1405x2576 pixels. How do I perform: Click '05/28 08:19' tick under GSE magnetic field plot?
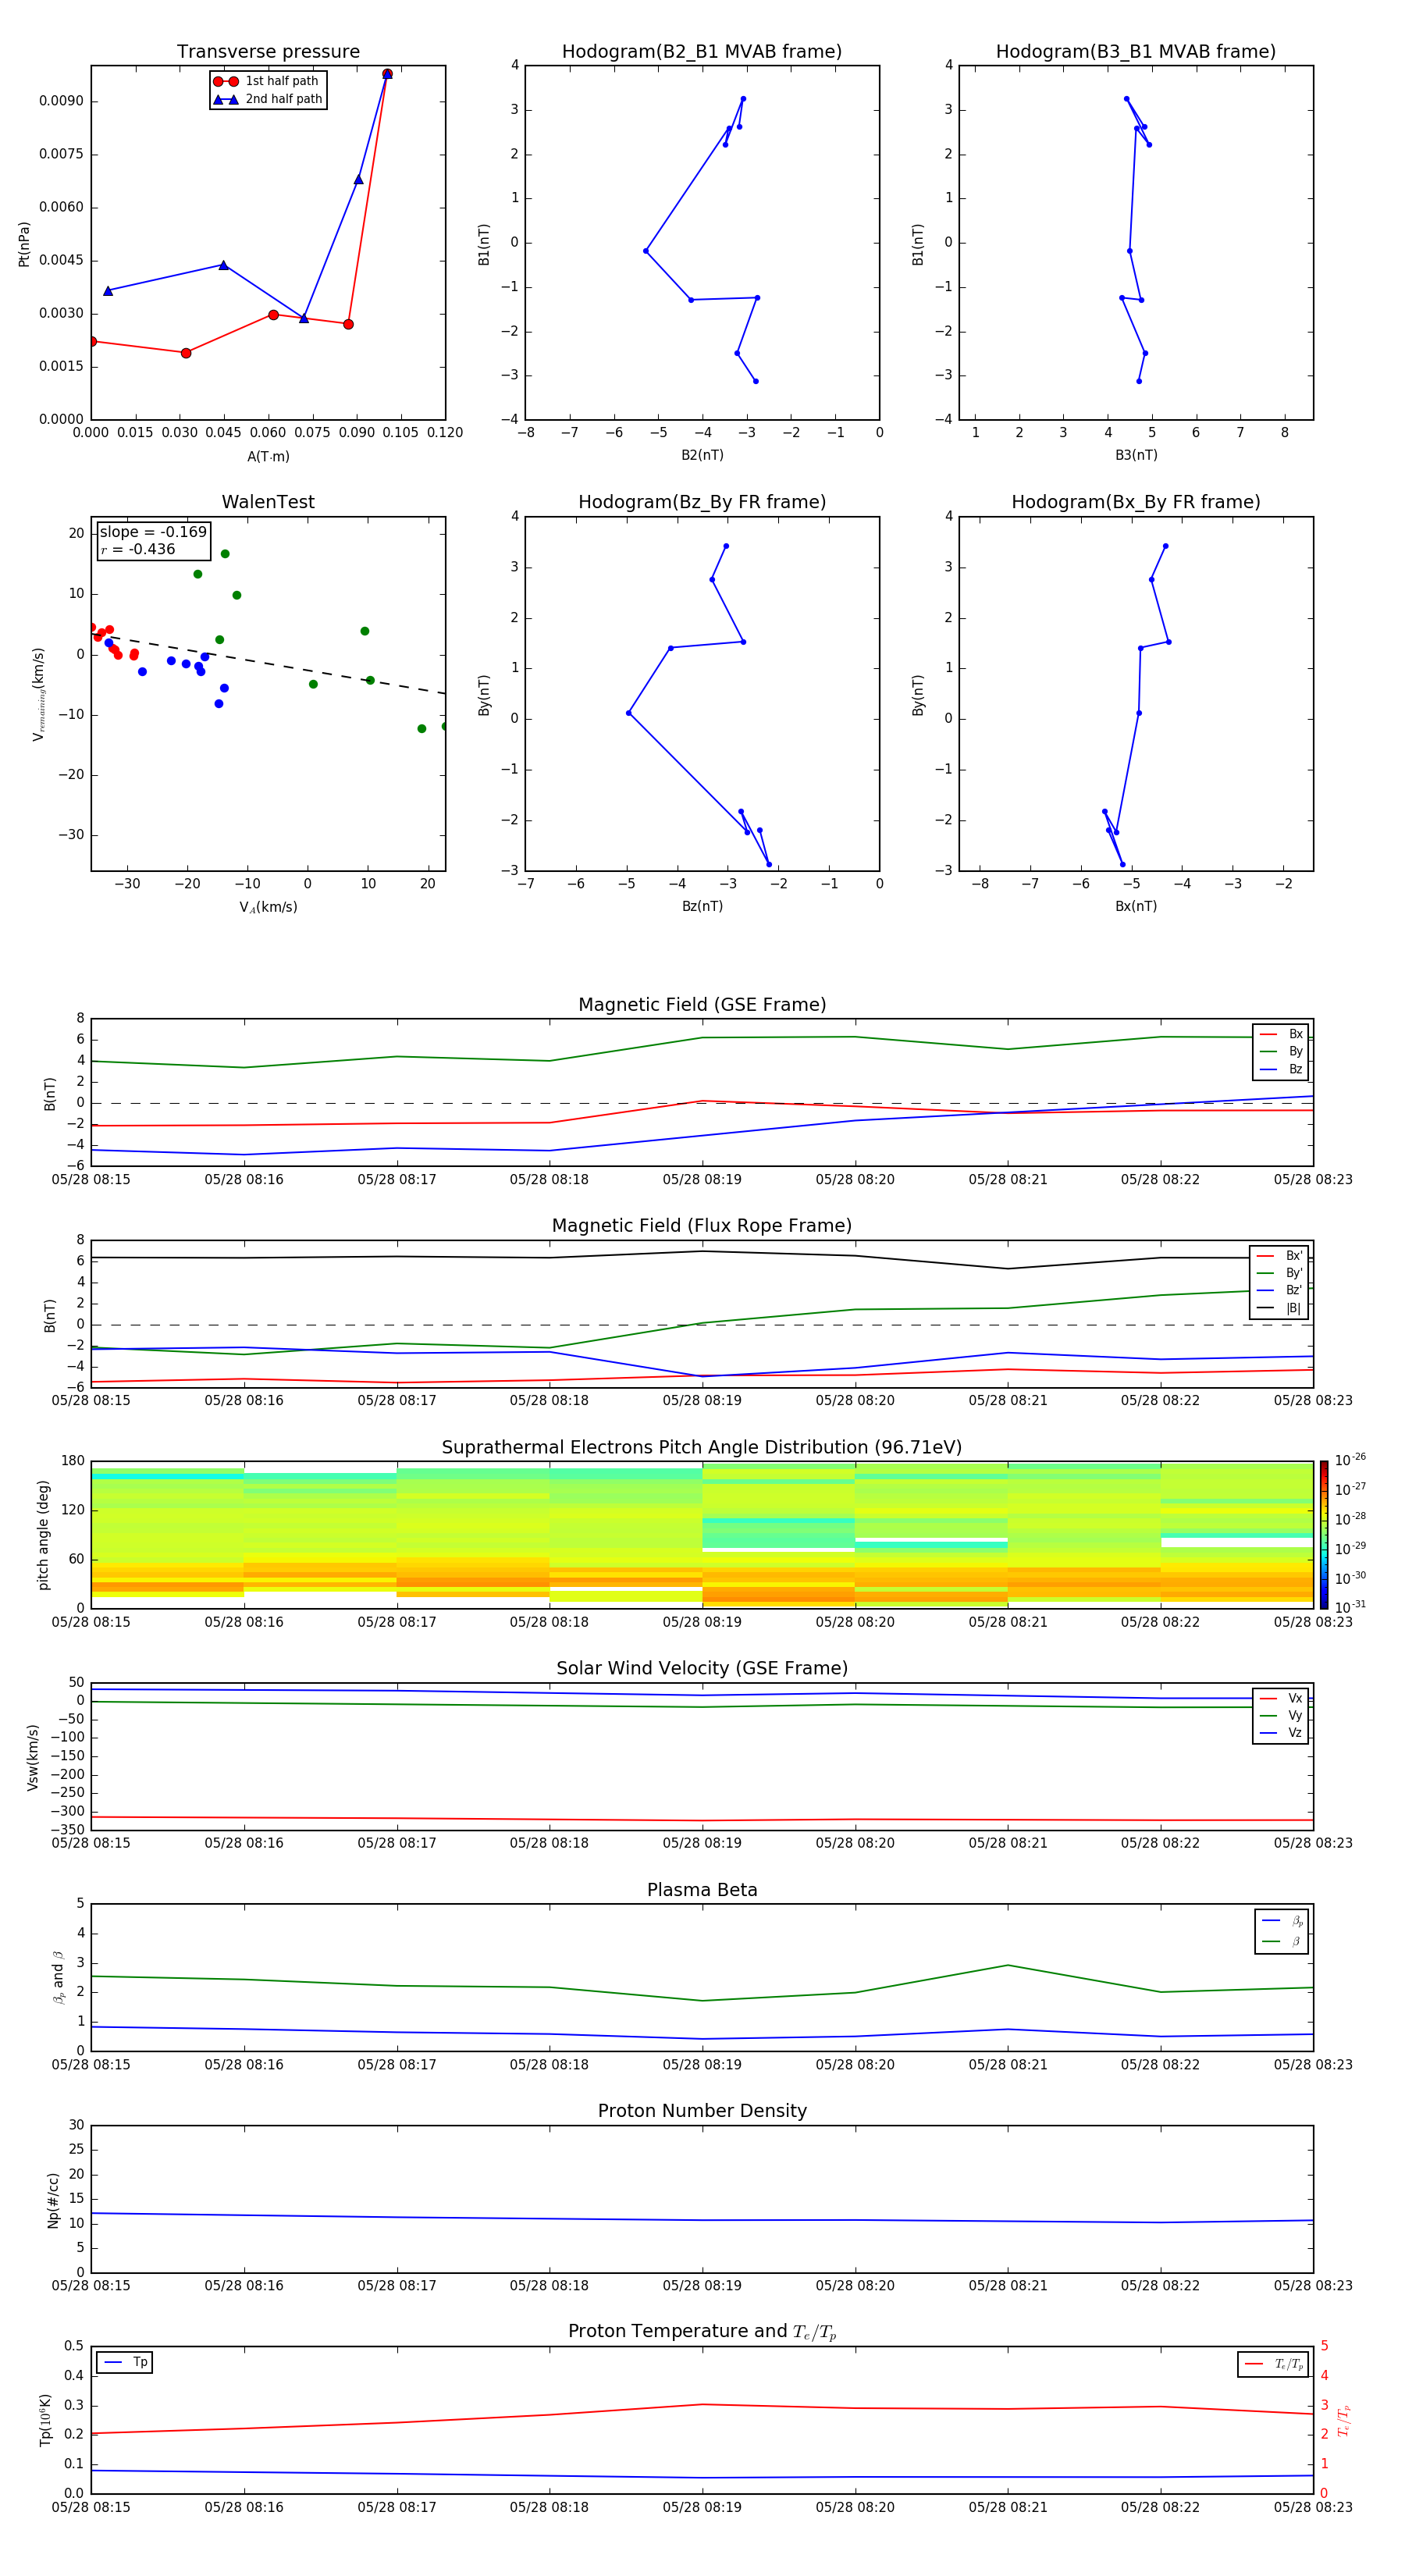click(702, 1179)
